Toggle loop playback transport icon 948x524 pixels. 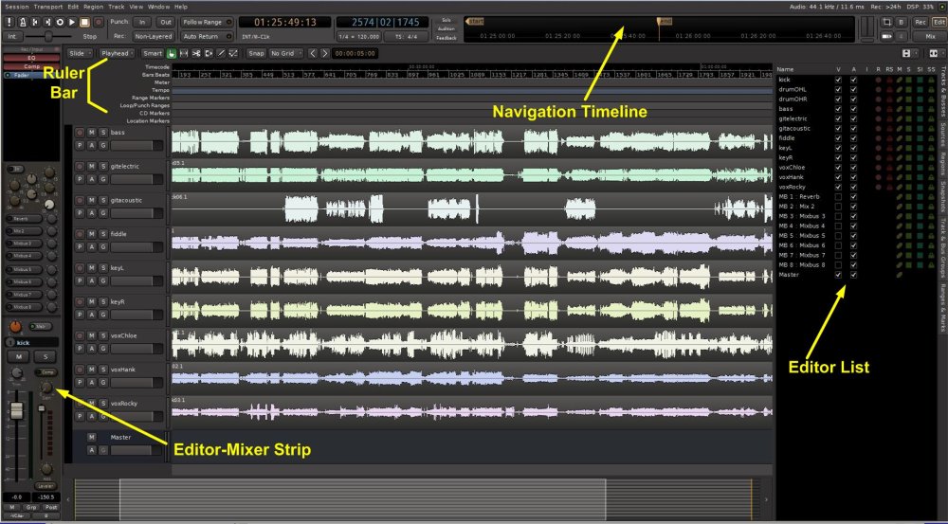tap(60, 22)
